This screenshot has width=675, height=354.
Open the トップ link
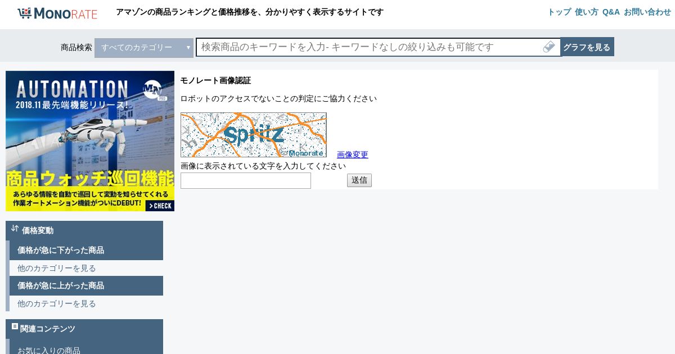pos(559,12)
